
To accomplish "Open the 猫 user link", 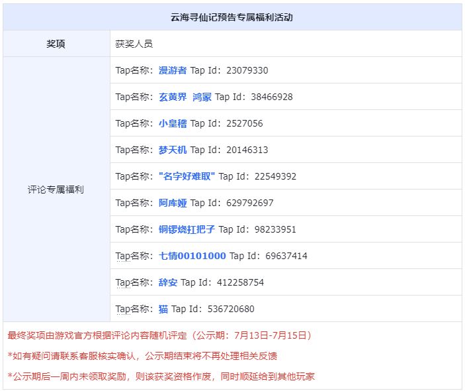I will [x=163, y=309].
